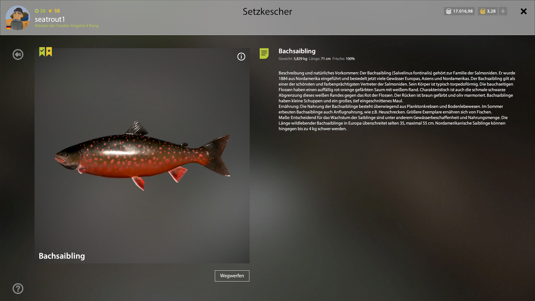Click the seatrout1 username
Screen dimensions: 535x301
(x=50, y=19)
